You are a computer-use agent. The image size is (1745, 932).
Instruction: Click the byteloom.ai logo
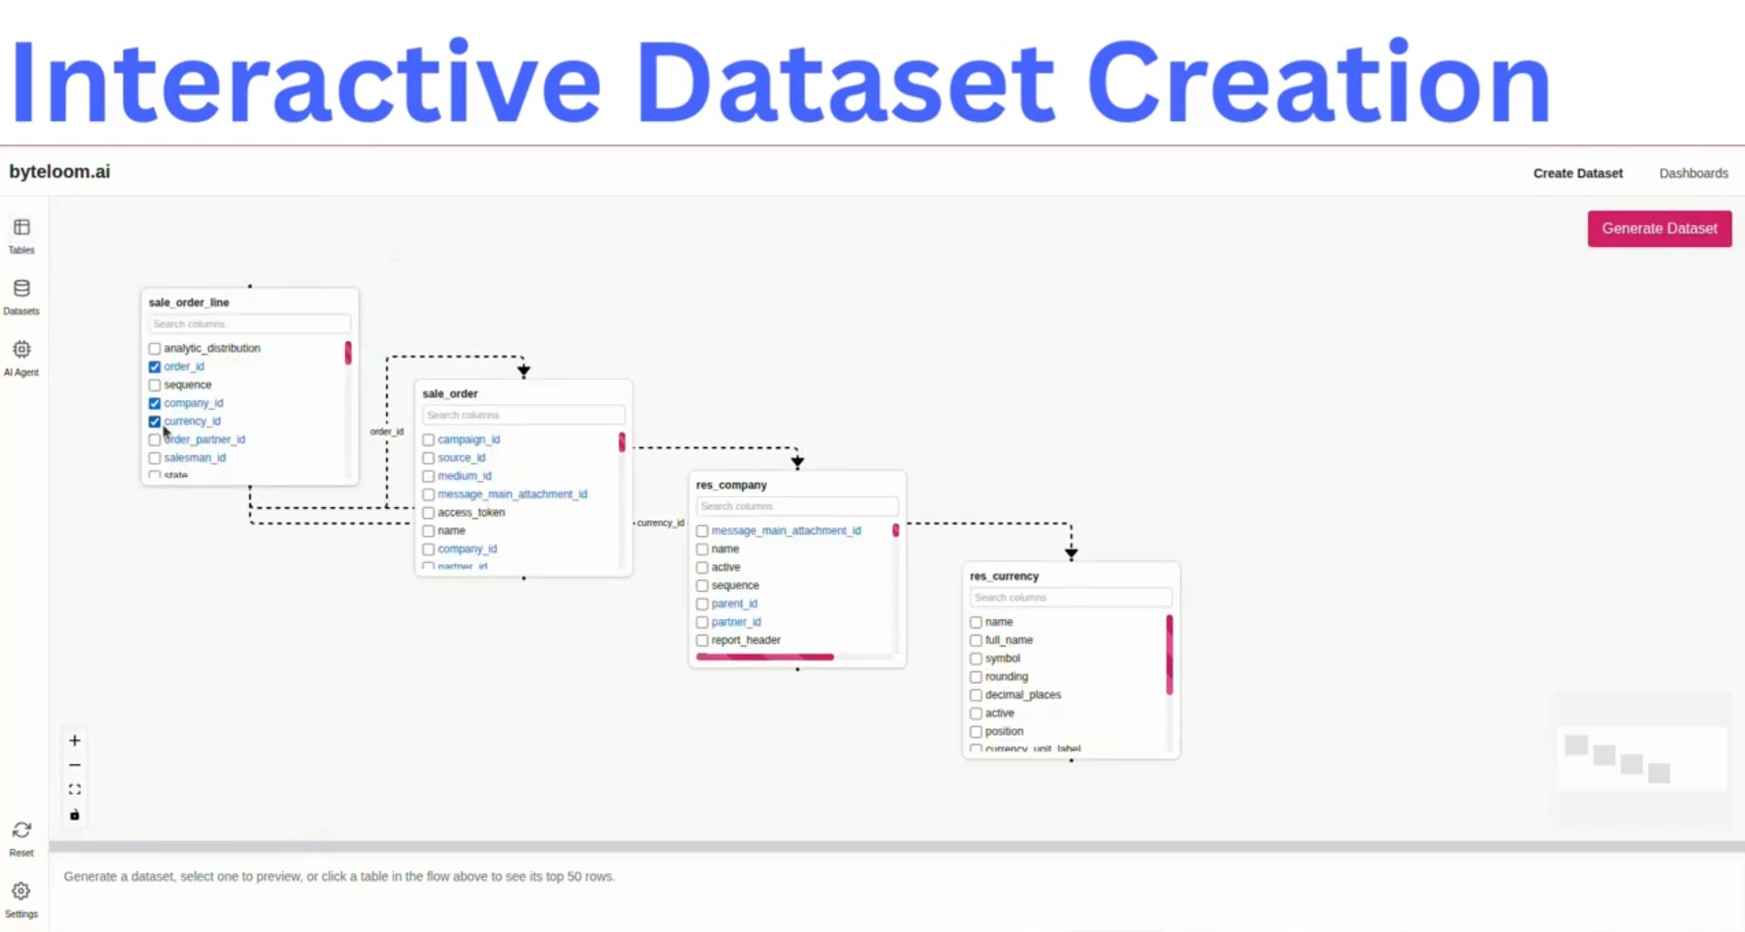click(x=60, y=171)
